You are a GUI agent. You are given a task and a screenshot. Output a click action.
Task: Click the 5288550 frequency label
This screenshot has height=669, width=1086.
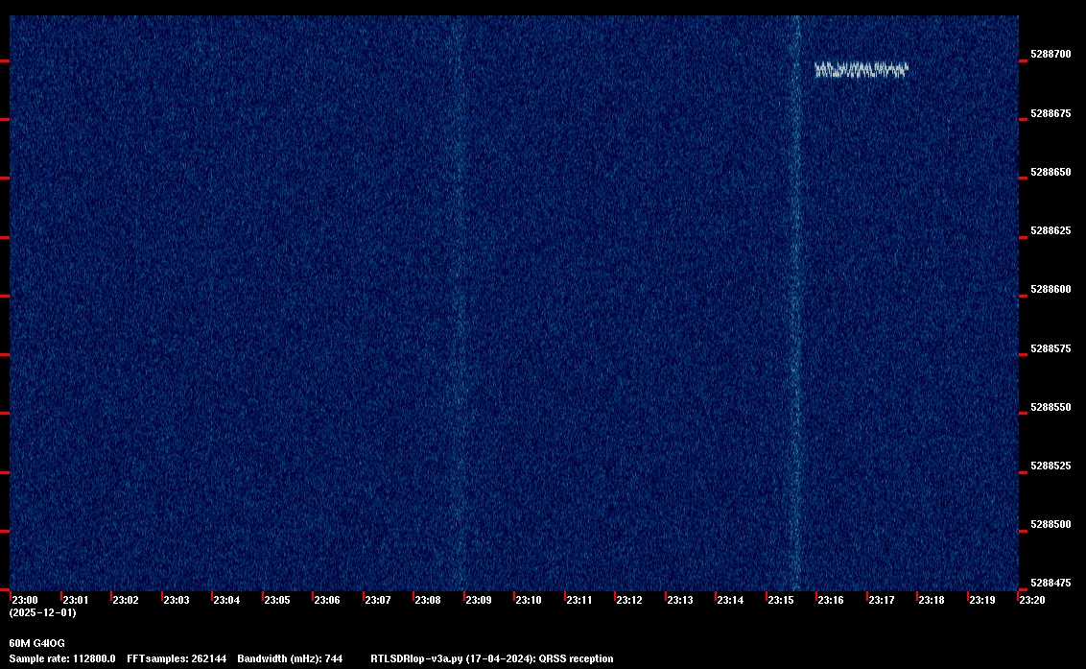1051,408
